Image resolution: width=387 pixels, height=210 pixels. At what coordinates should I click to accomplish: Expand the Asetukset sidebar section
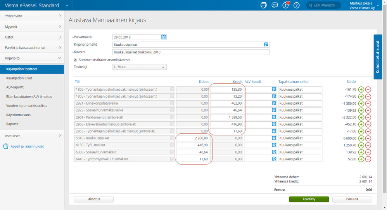[x=32, y=136]
